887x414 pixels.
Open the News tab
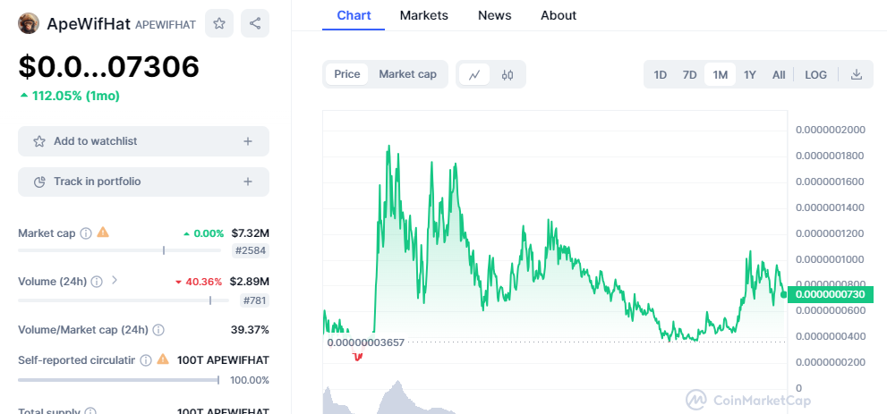pos(494,15)
